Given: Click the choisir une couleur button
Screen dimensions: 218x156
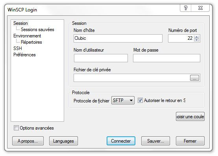Looking at the screenshot, I should pyautogui.click(x=190, y=117).
